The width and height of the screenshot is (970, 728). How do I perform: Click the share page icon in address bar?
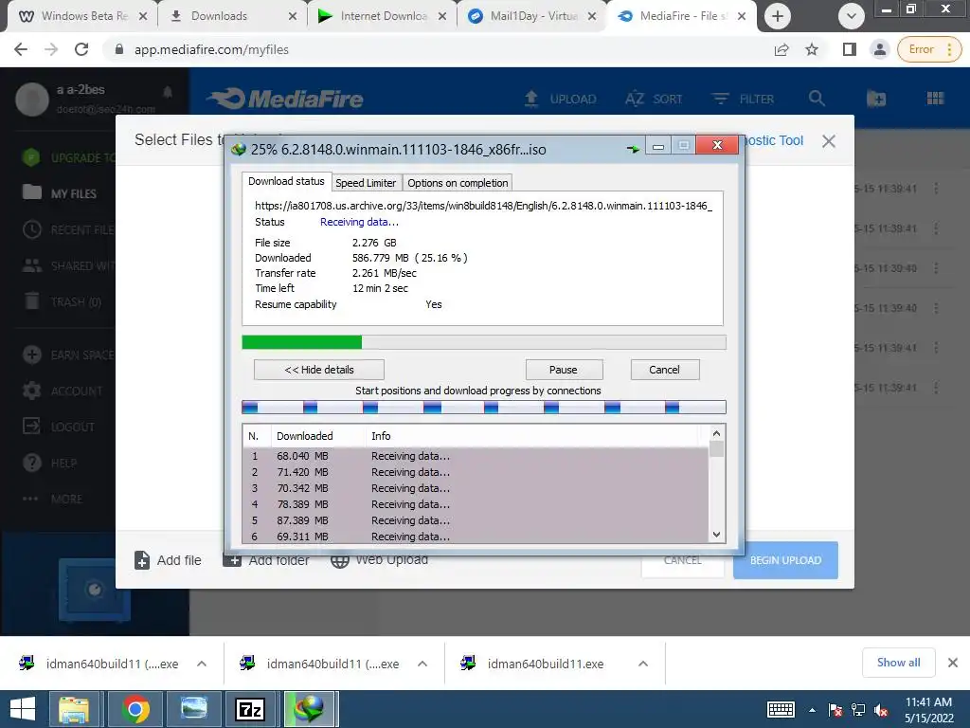coord(781,49)
